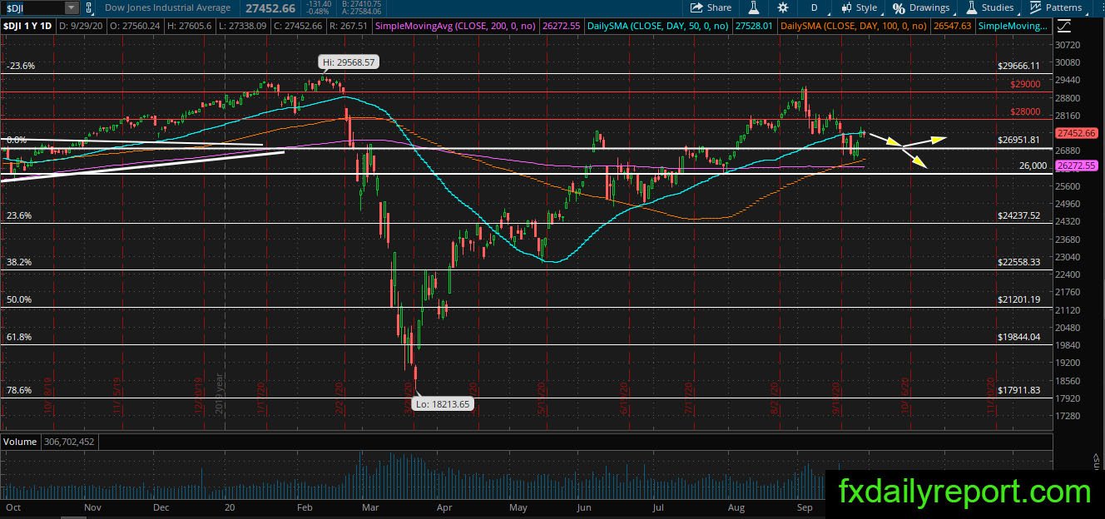Open the flask icon beside Share

click(x=755, y=7)
